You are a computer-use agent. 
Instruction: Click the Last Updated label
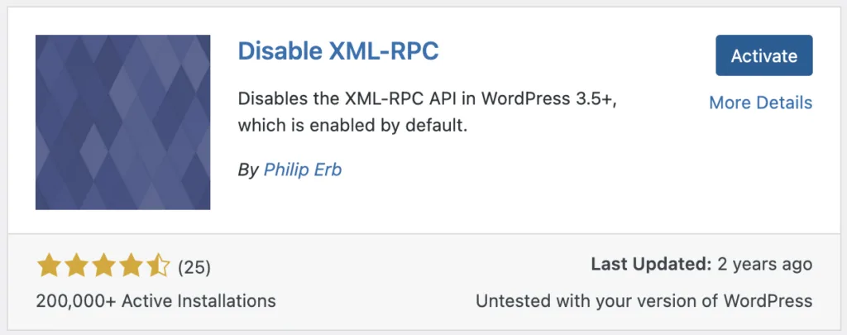(652, 264)
